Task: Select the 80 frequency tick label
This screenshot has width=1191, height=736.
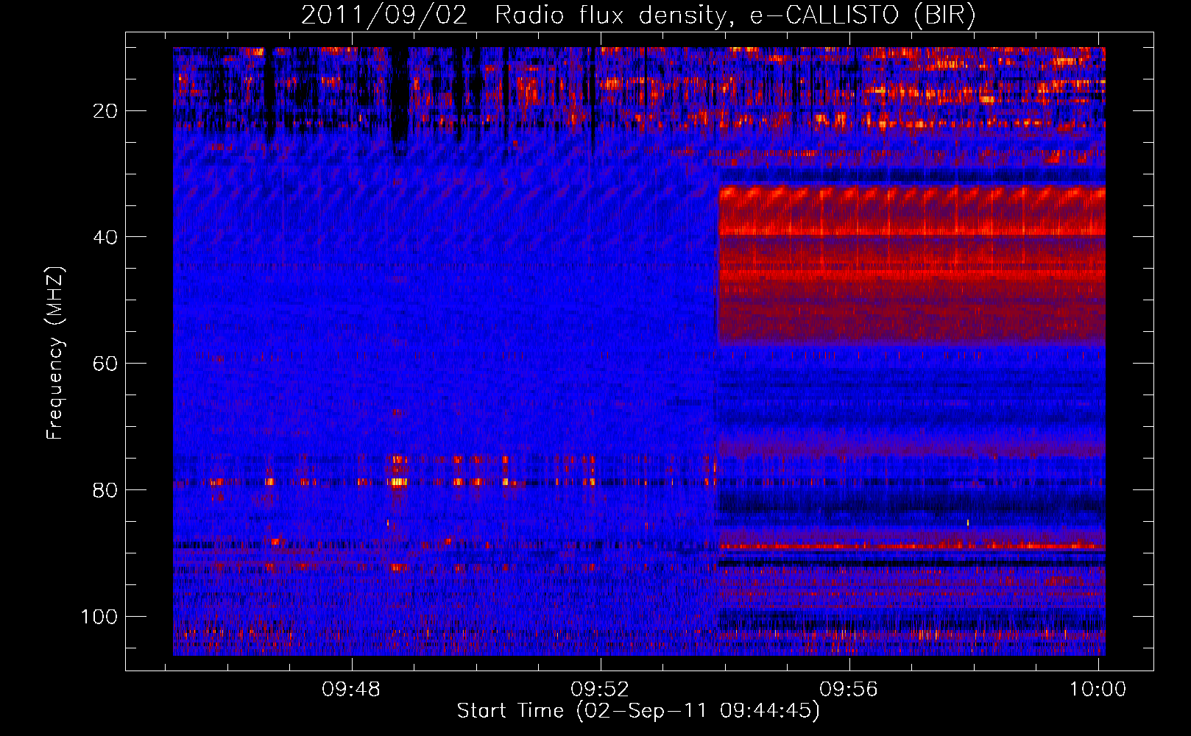Action: click(106, 489)
